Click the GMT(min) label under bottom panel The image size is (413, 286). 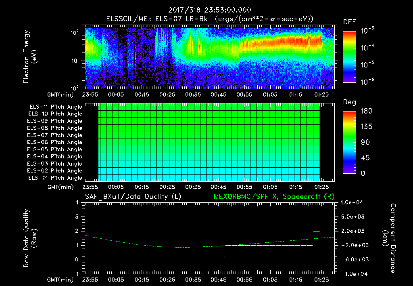click(60, 280)
